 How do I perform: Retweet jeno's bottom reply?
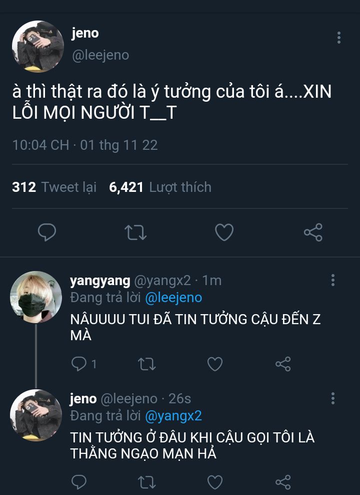click(147, 482)
